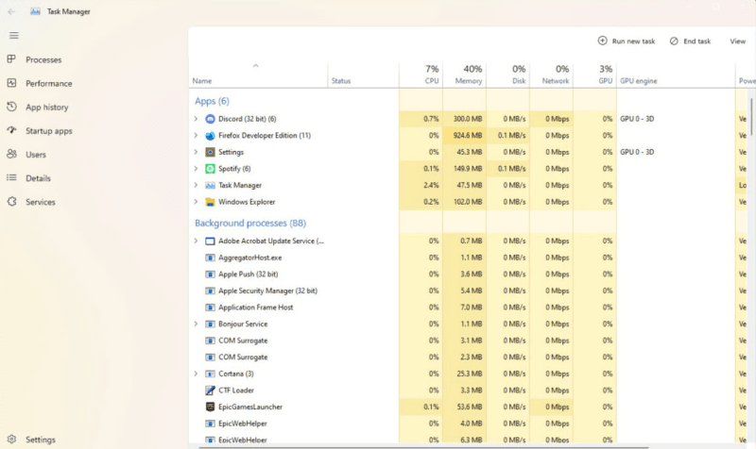
Task: Click the EpicGamesLauncher icon
Action: coord(210,407)
